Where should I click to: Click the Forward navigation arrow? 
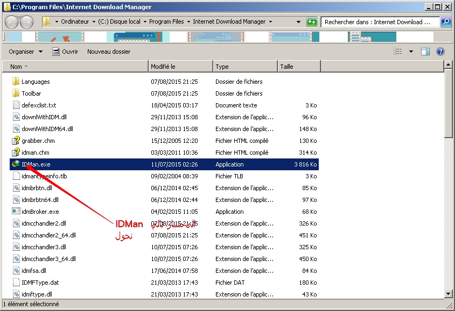[x=27, y=22]
